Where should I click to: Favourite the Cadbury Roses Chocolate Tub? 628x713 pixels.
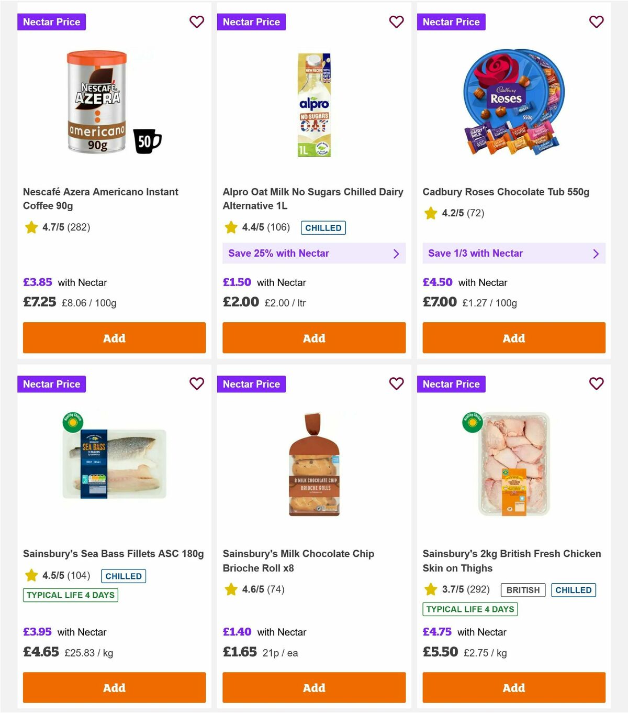(x=596, y=22)
